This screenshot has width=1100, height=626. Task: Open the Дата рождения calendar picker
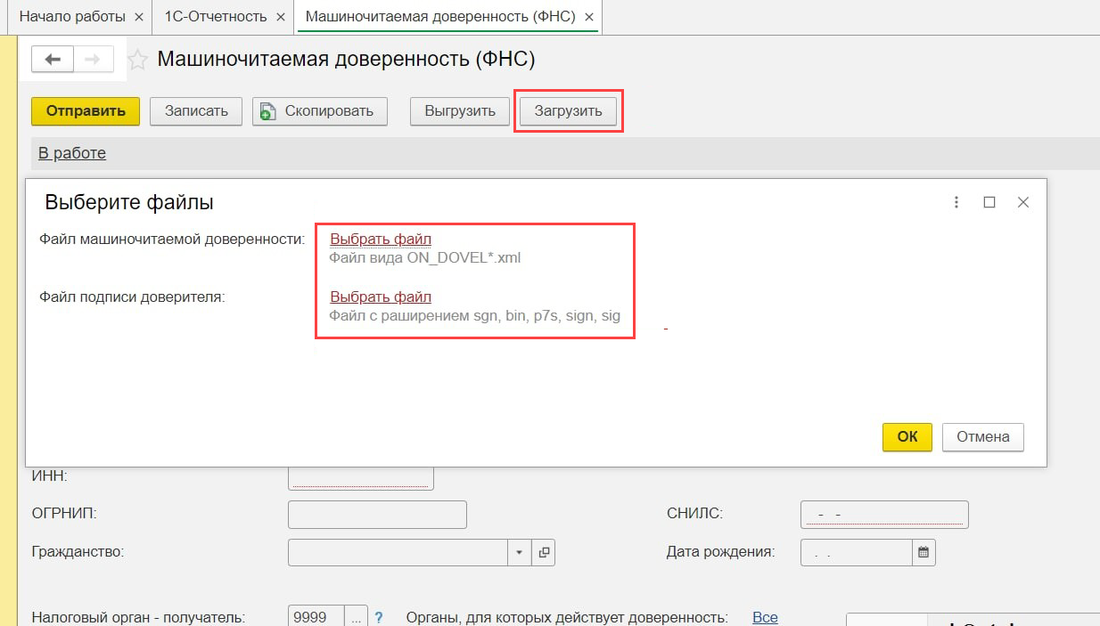[924, 552]
